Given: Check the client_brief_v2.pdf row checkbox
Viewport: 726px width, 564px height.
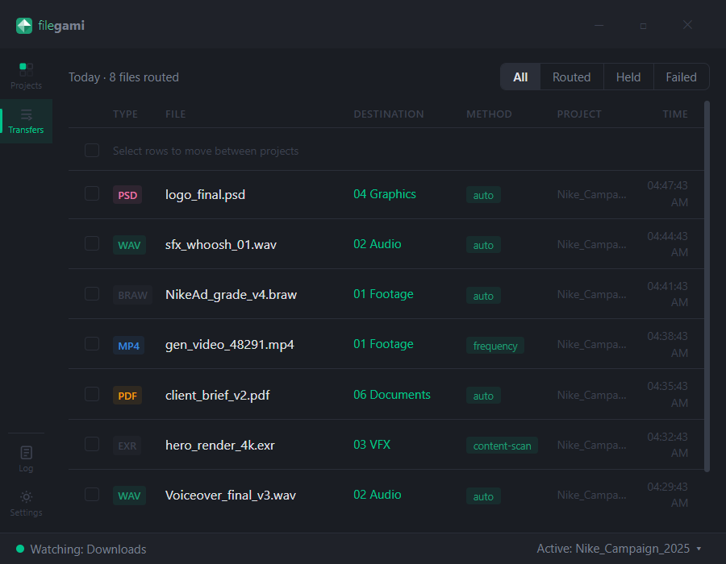Looking at the screenshot, I should click(92, 394).
